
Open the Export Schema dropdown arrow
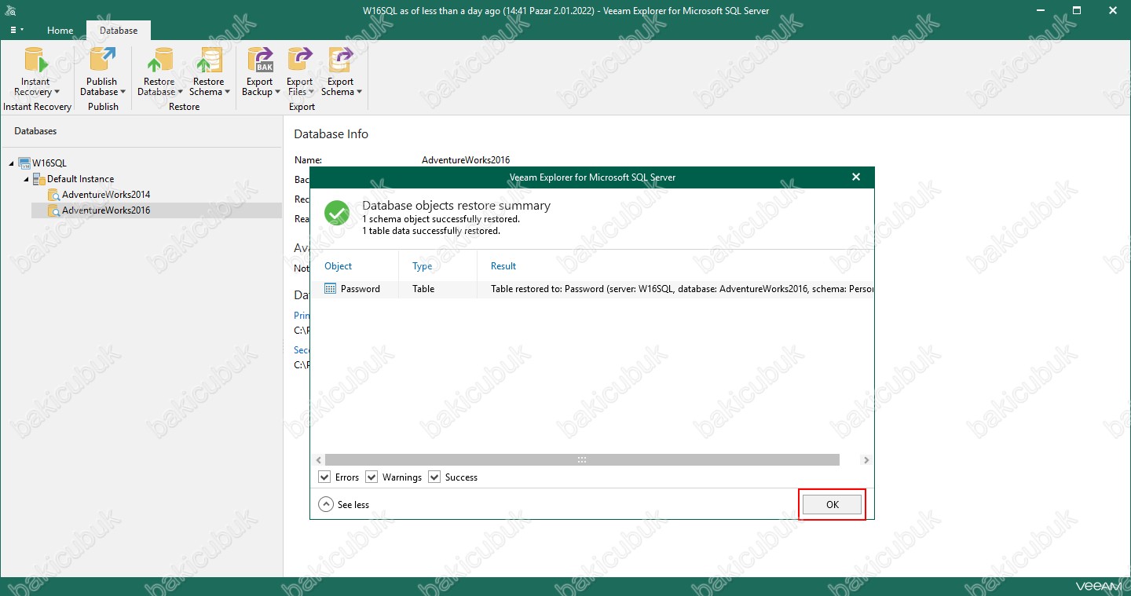point(359,93)
